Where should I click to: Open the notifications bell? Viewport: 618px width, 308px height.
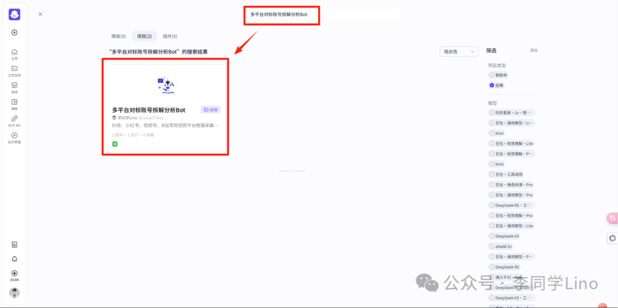pos(14,259)
